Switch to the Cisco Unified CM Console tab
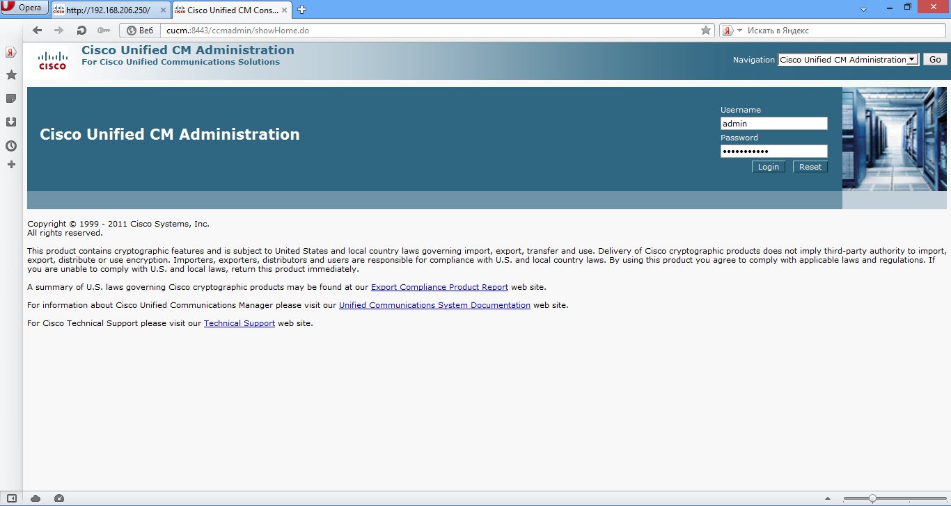The image size is (951, 506). tap(226, 10)
